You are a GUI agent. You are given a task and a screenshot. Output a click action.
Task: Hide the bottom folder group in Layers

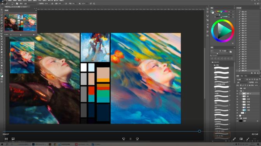[x=237, y=118]
